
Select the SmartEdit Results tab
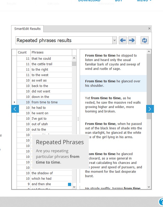tap(28, 29)
